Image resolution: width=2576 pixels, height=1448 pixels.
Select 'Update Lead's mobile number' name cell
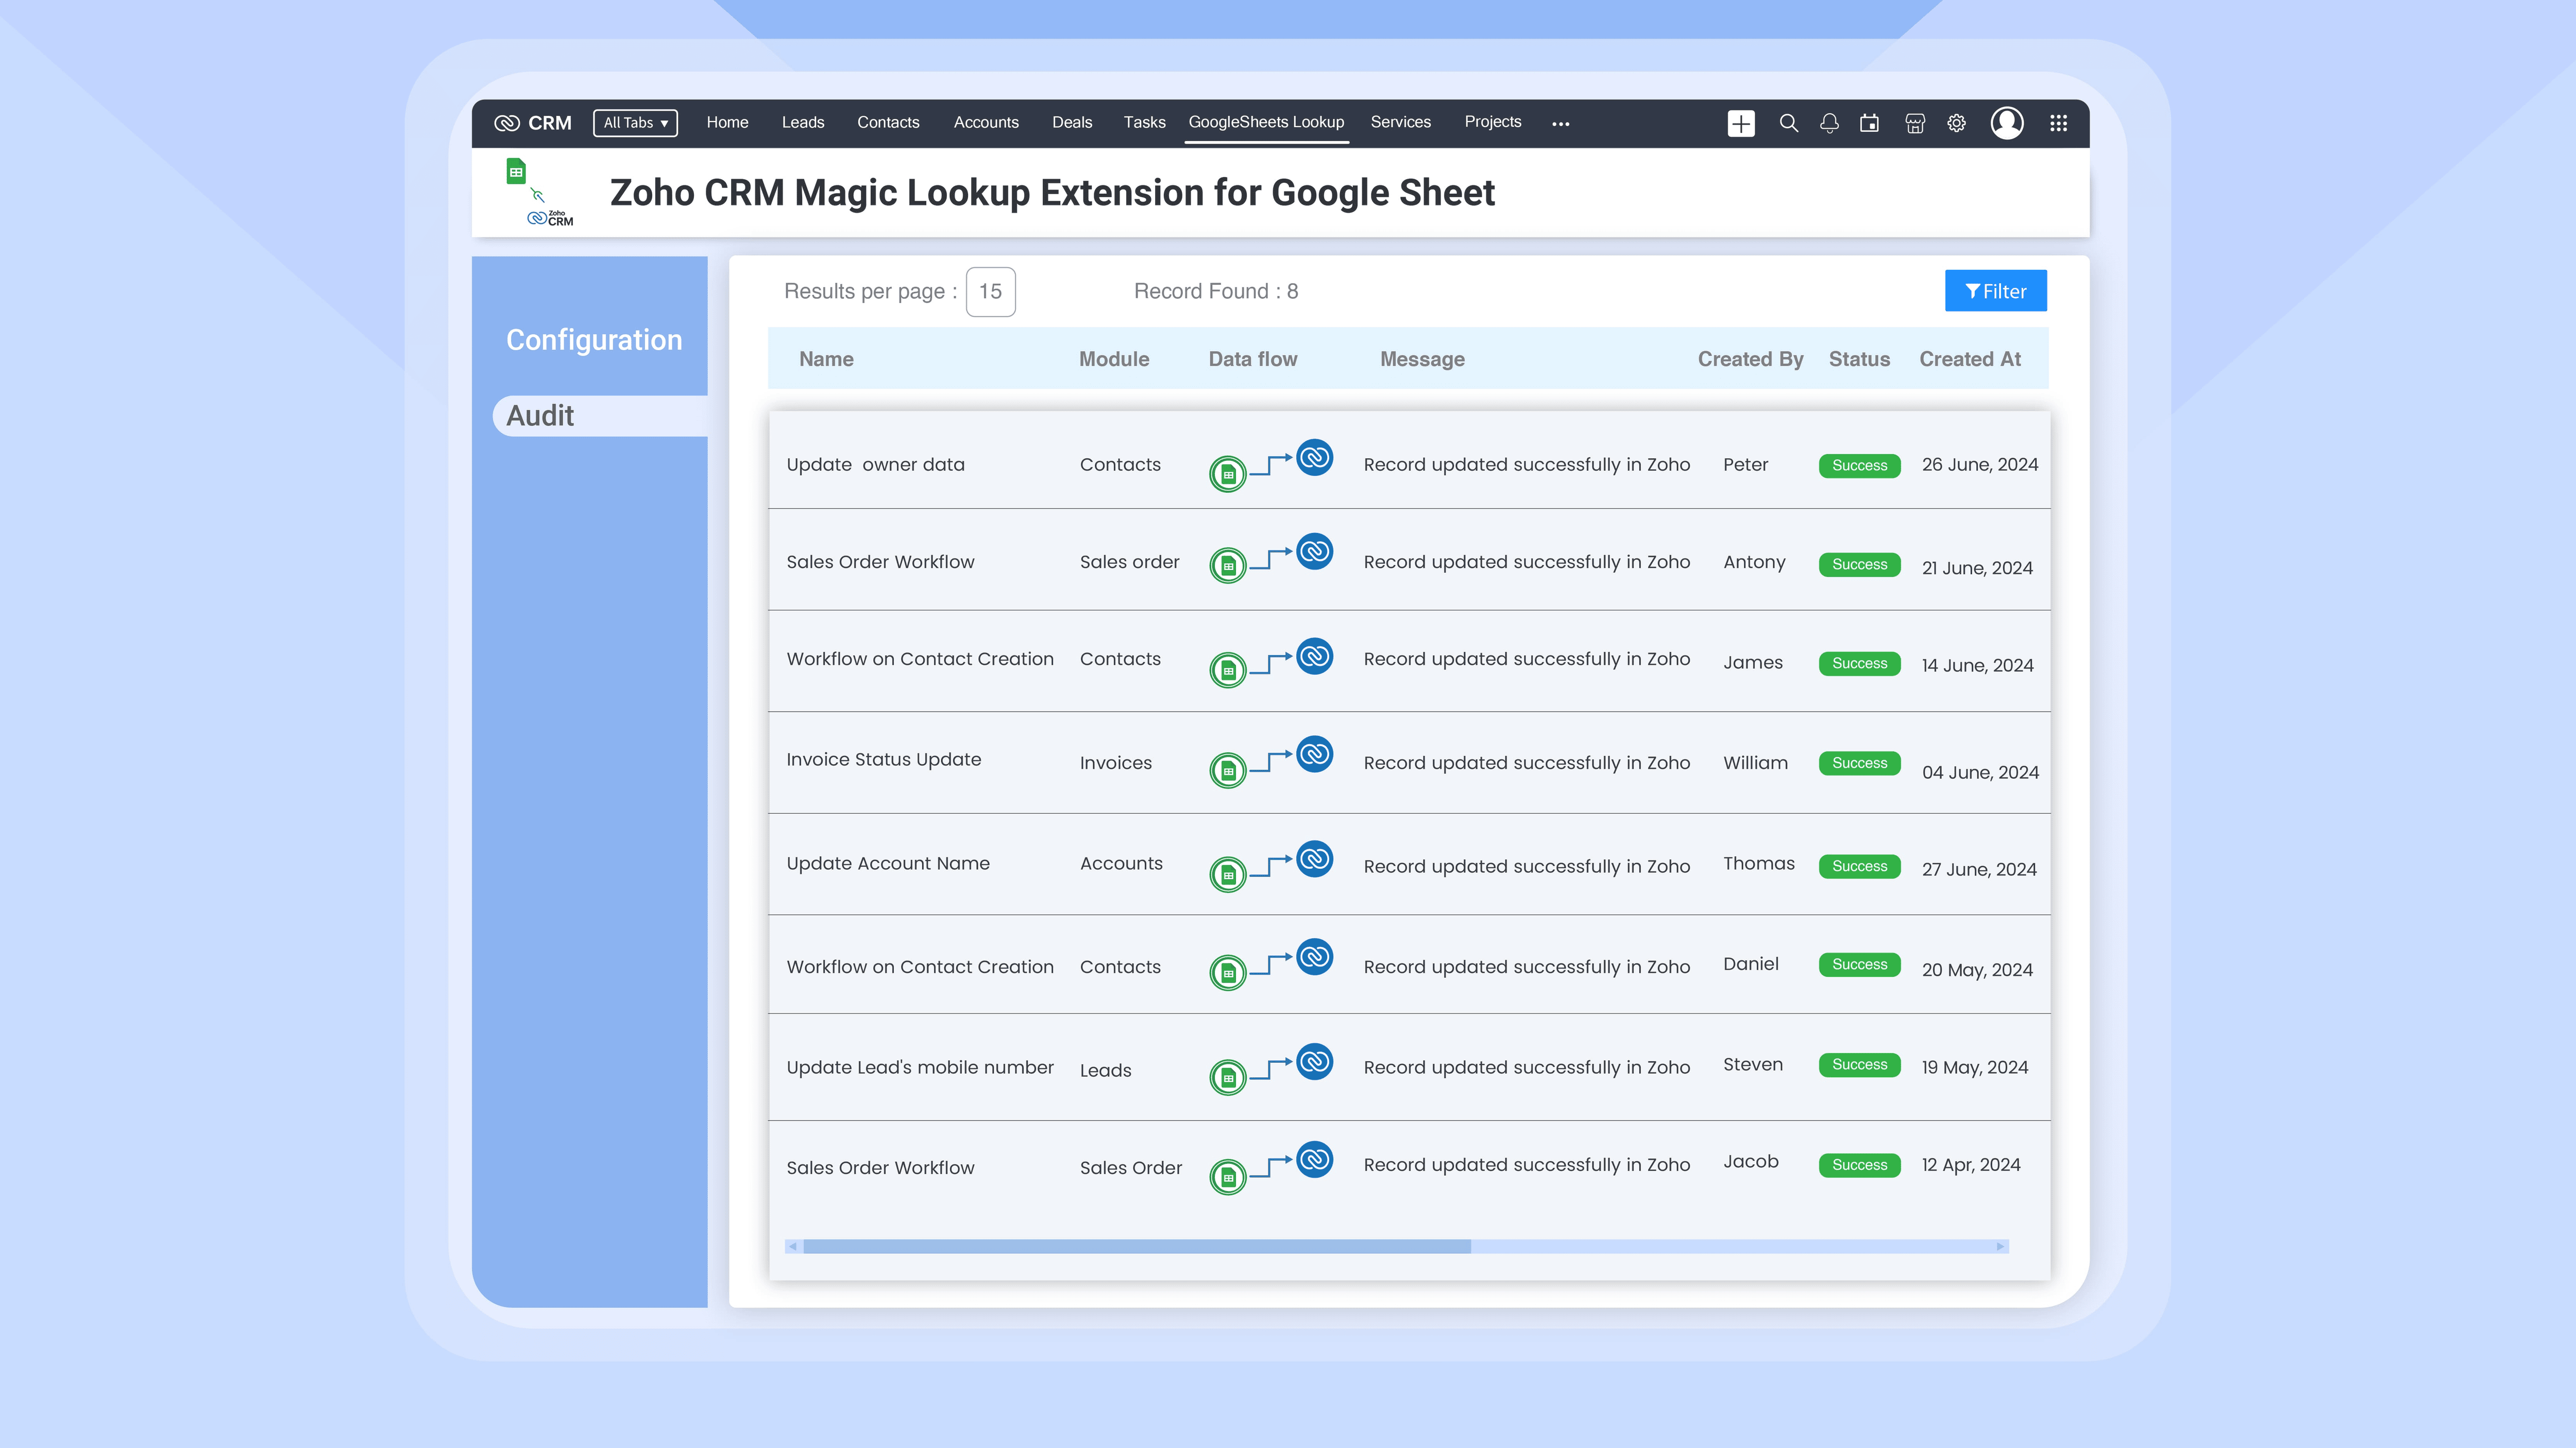919,1067
